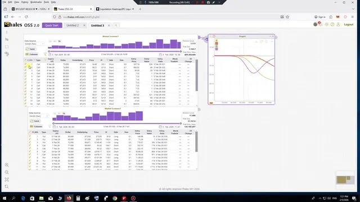The height and width of the screenshot is (202, 360).
Task: Zoom out the canvas with the minus magnifier
Action: 7,172
